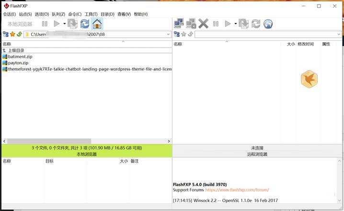Open the 站点(S) menu

(25, 14)
